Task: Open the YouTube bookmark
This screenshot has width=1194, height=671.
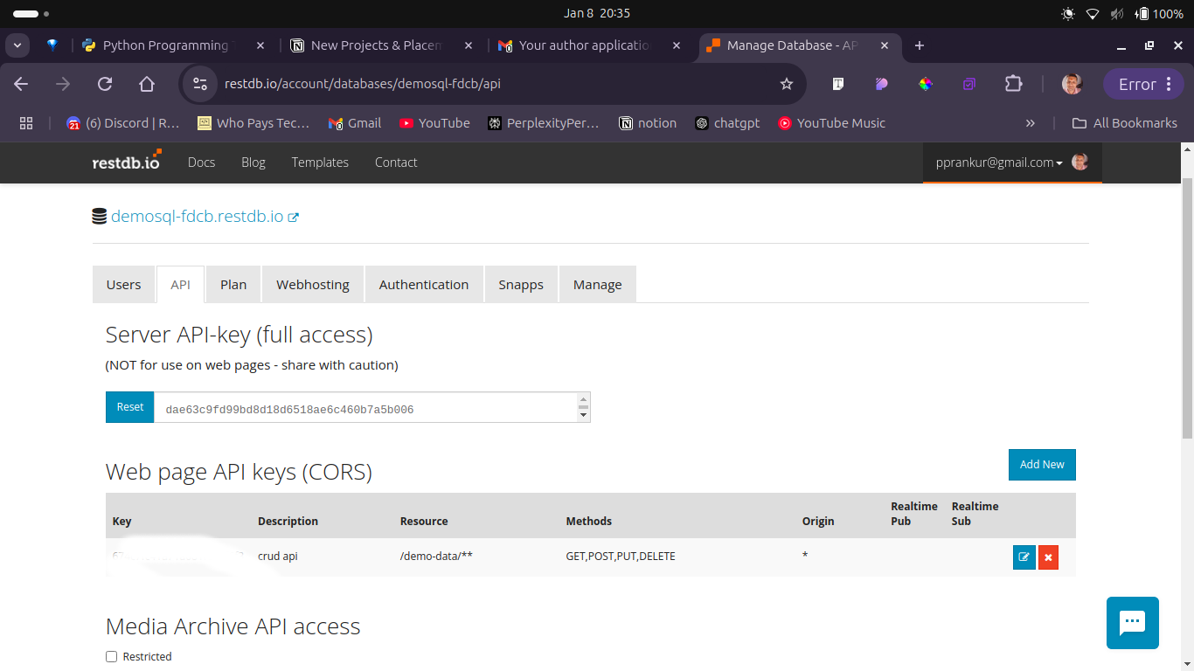Action: tap(434, 123)
